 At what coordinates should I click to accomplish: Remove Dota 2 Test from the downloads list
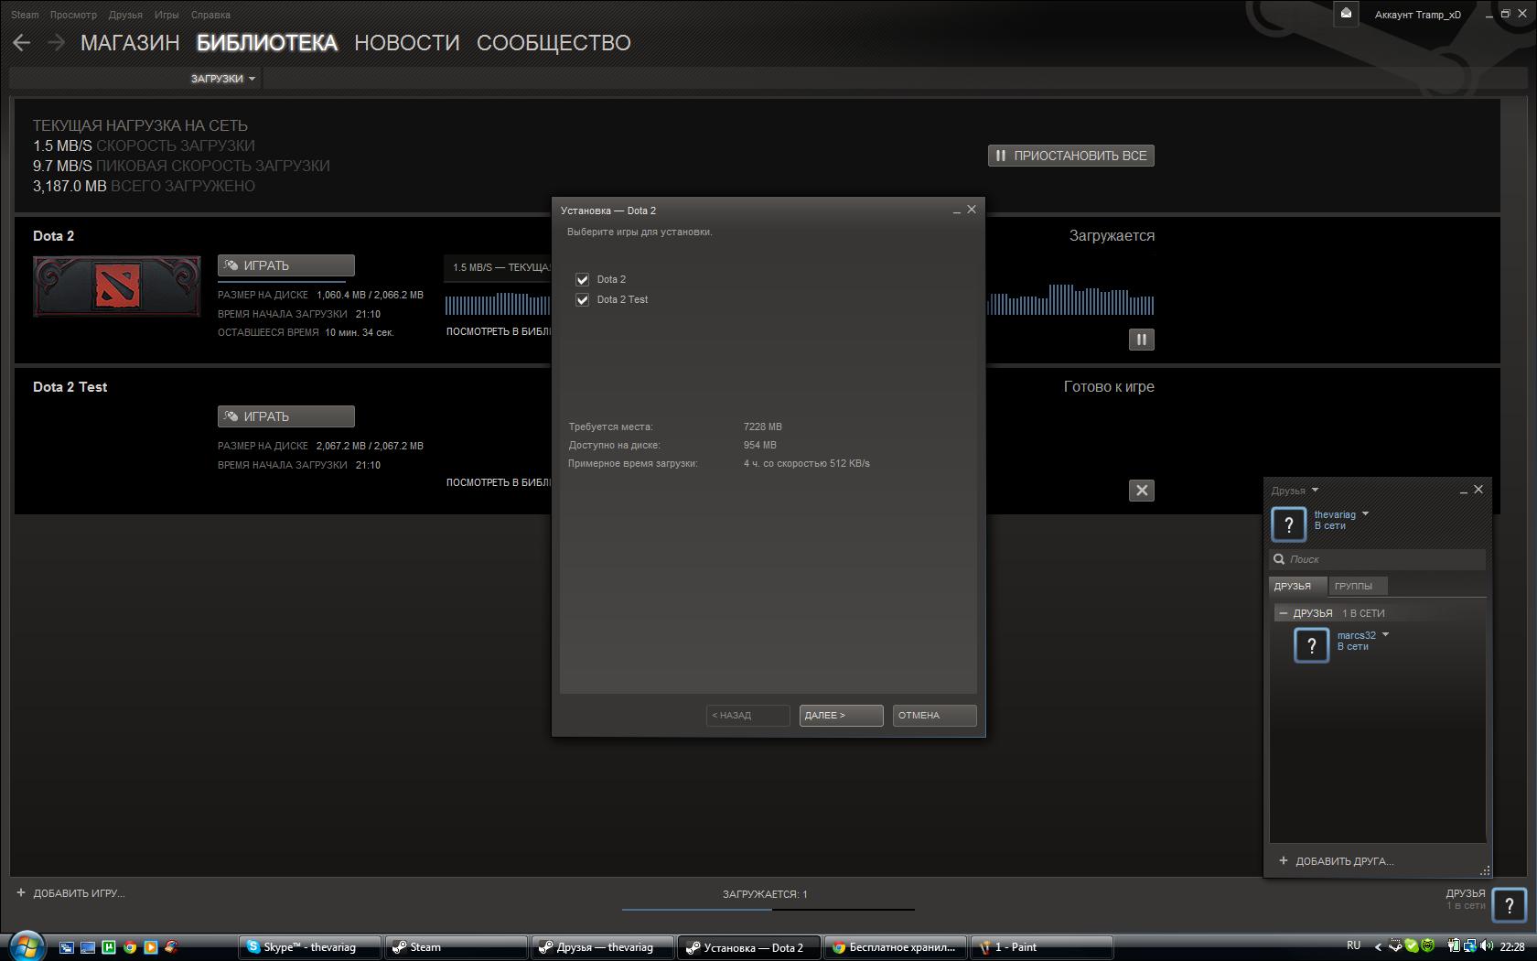coord(1141,491)
